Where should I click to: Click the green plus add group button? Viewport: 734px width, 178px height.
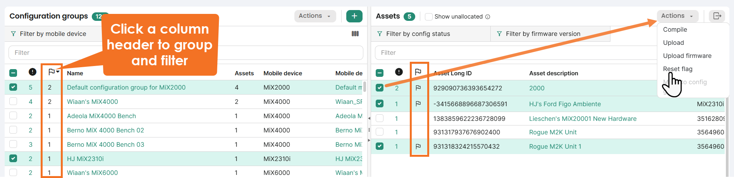[x=354, y=16]
